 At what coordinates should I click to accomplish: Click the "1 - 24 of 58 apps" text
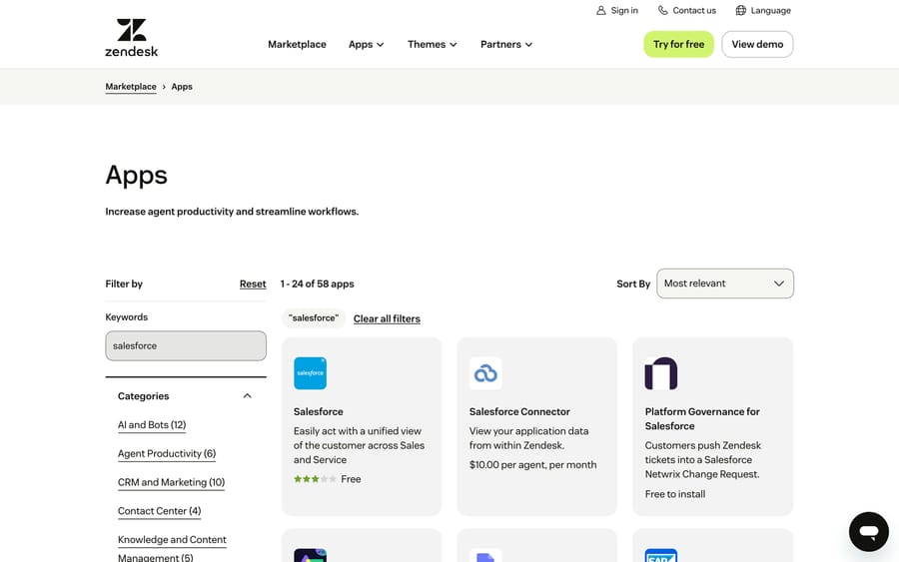click(x=317, y=283)
